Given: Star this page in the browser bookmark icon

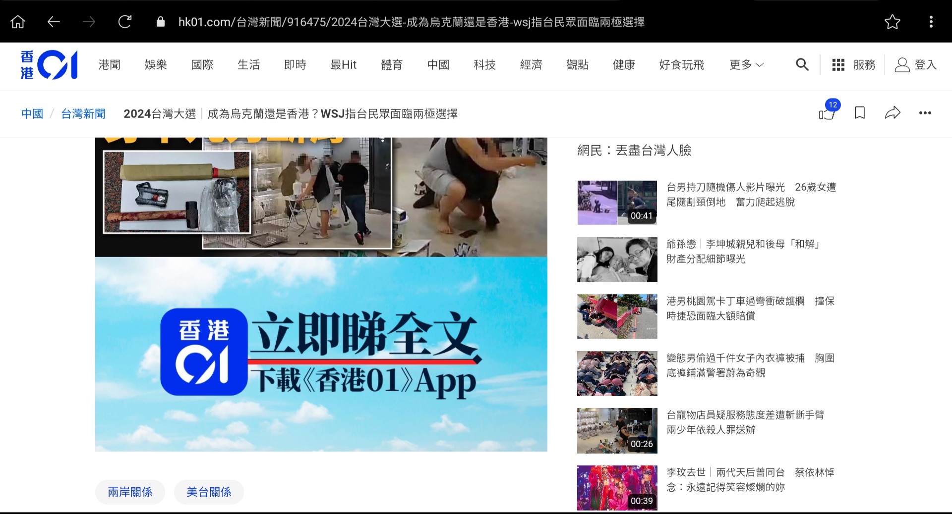Looking at the screenshot, I should pyautogui.click(x=892, y=21).
